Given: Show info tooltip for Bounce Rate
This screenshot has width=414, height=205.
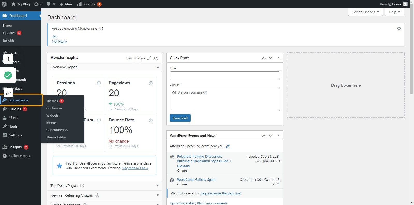Looking at the screenshot, I should click(x=151, y=120).
